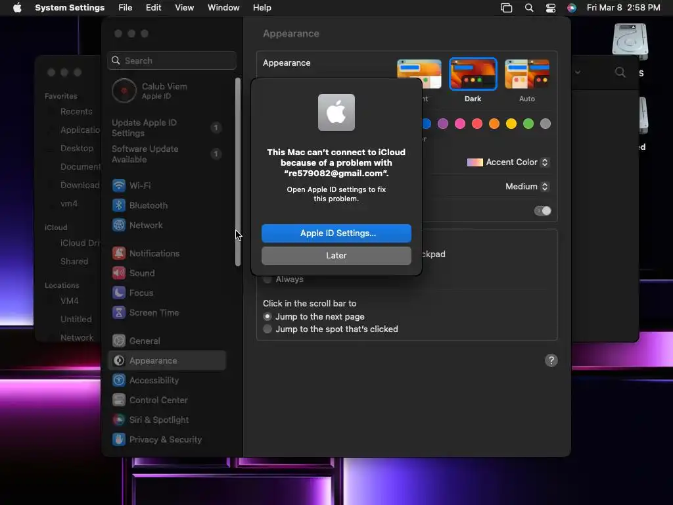Choose the orange accent color

(494, 124)
